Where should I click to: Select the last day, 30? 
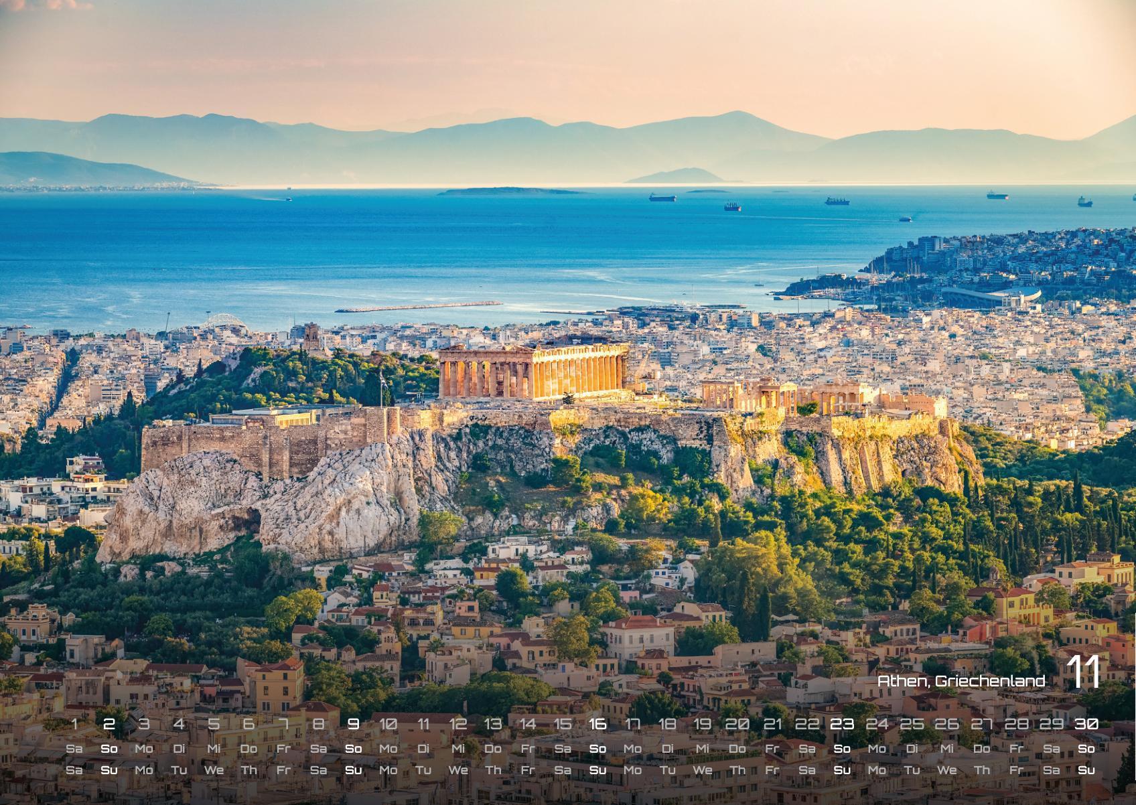pyautogui.click(x=1086, y=724)
